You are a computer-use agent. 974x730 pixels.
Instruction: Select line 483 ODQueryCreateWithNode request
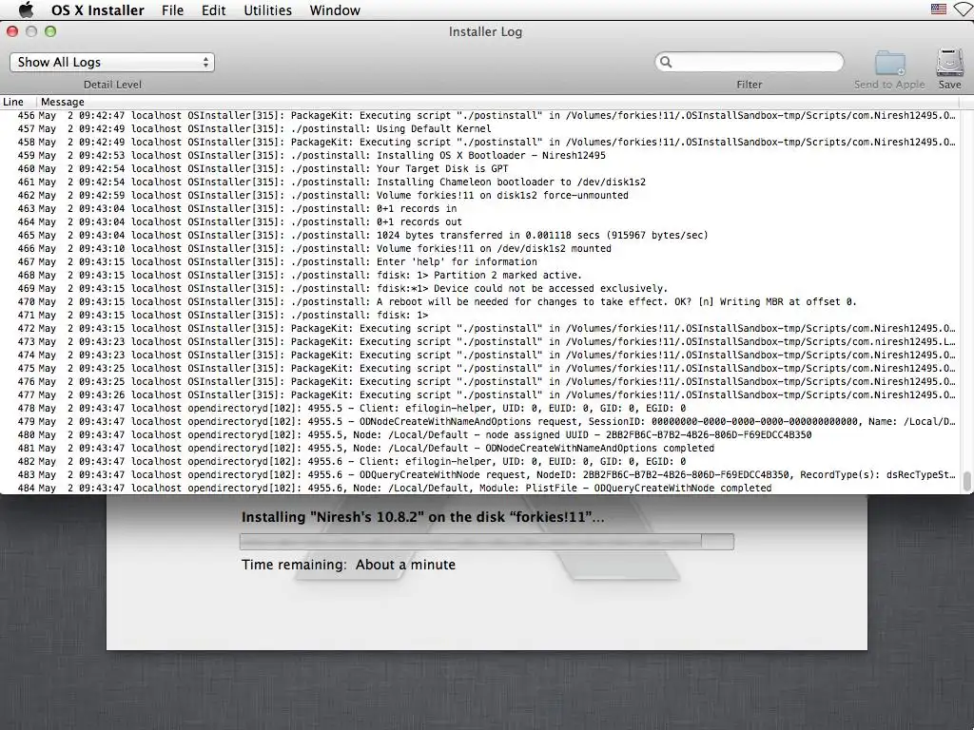point(481,475)
